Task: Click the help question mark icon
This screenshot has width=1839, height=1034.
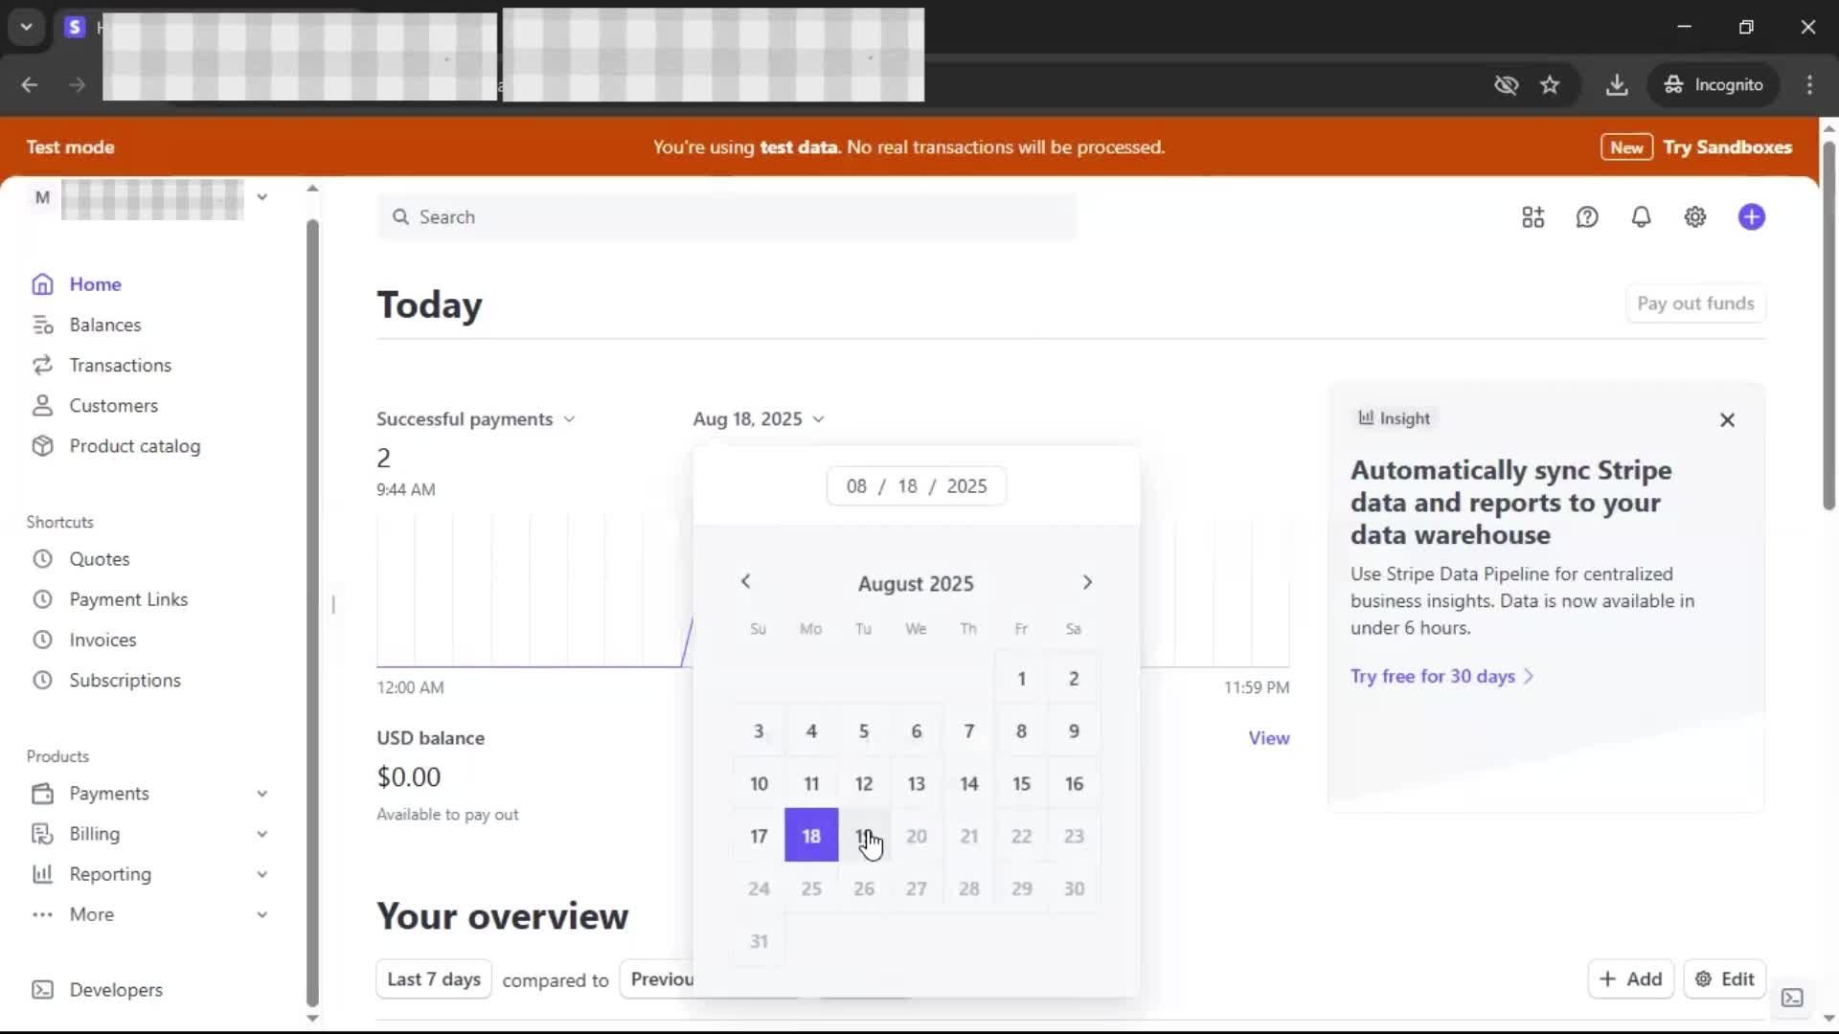Action: pos(1587,217)
